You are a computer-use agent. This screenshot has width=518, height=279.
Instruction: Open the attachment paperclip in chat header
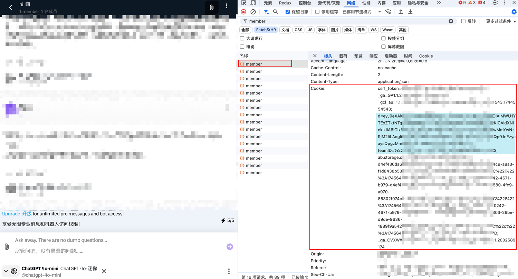click(x=212, y=8)
